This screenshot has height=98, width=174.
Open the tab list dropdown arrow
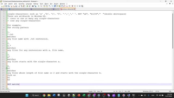click(170, 4)
